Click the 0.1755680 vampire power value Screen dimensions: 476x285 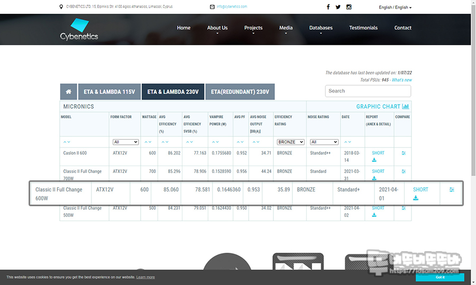click(x=221, y=153)
